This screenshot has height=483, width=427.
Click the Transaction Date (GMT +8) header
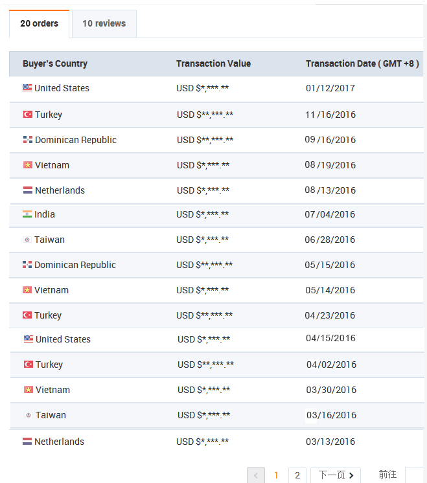(x=362, y=63)
